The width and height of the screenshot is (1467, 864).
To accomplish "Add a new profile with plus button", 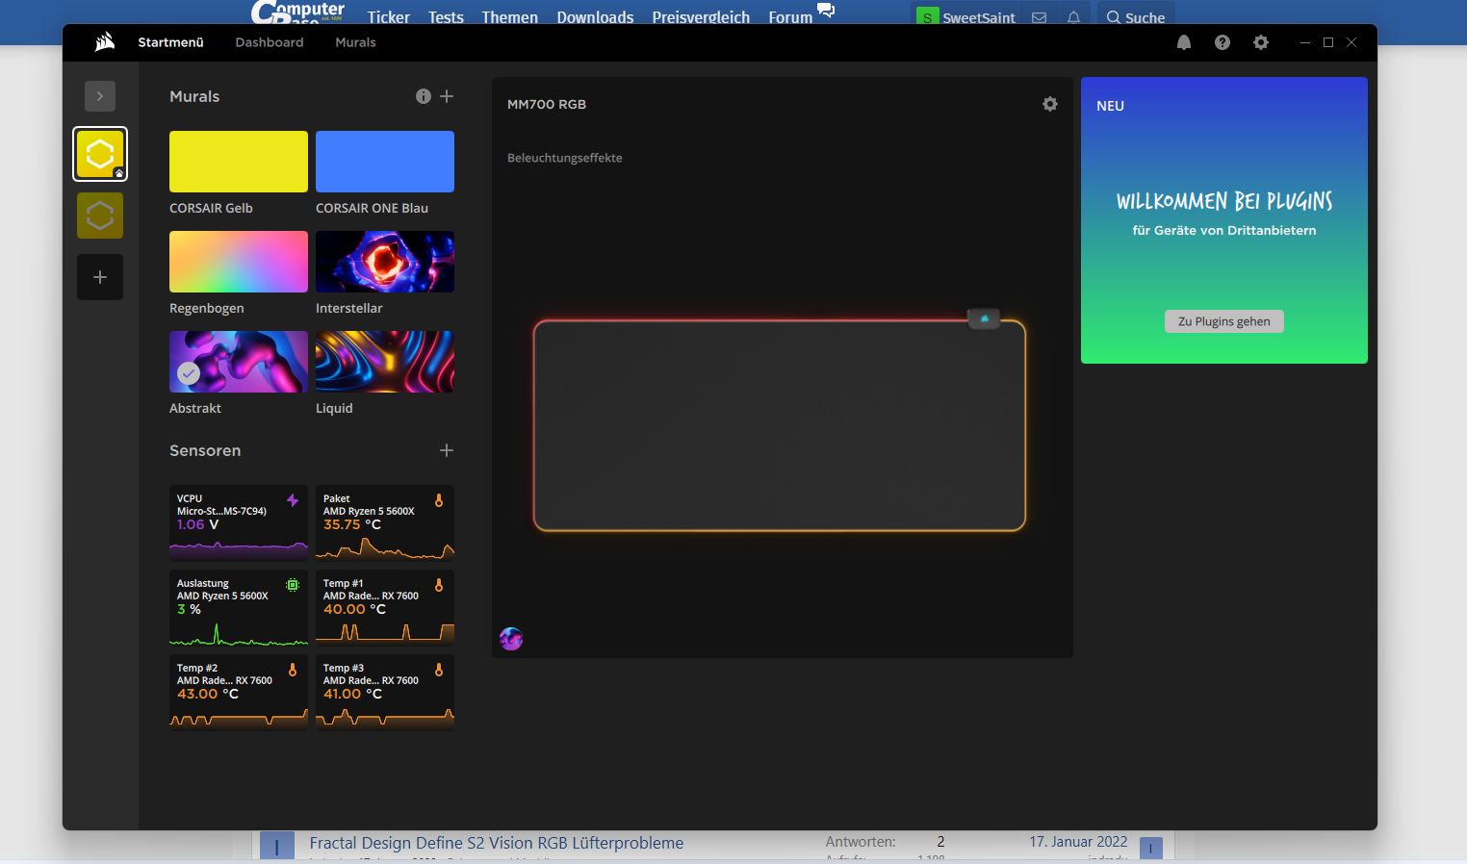I will coord(100,277).
